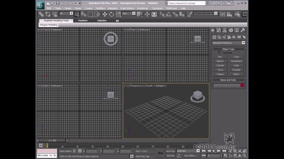Viewport: 284px width, 159px height.
Task: Open the Modifiers menu
Action: click(x=100, y=8)
